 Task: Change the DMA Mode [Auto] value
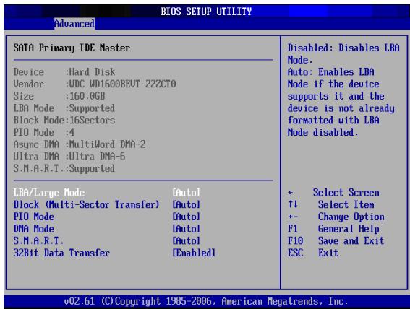tap(186, 229)
